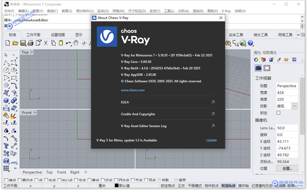Screen dimensions: 307x190
Task: Open the www.chaos.com link
Action: pyautogui.click(x=133, y=90)
